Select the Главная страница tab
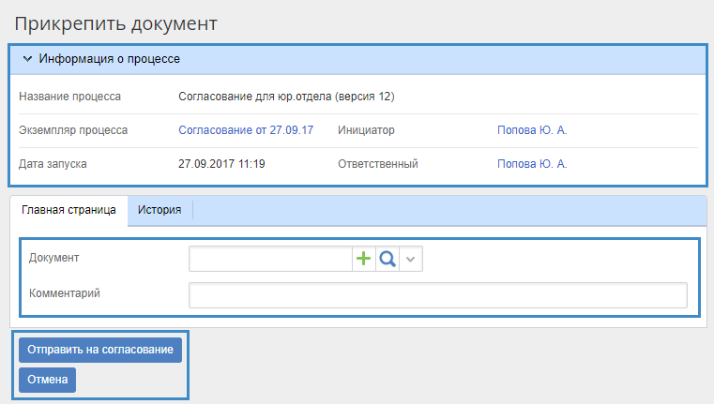The width and height of the screenshot is (714, 404). (x=68, y=210)
